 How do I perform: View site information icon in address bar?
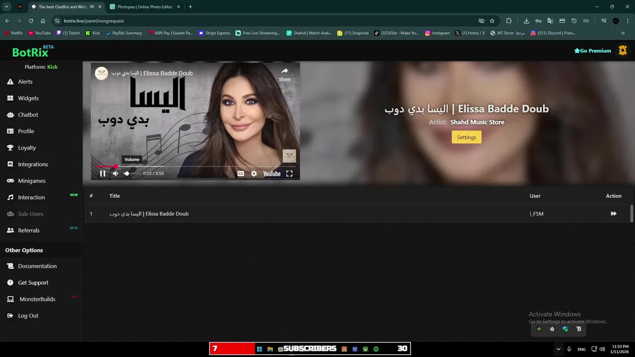pyautogui.click(x=57, y=21)
